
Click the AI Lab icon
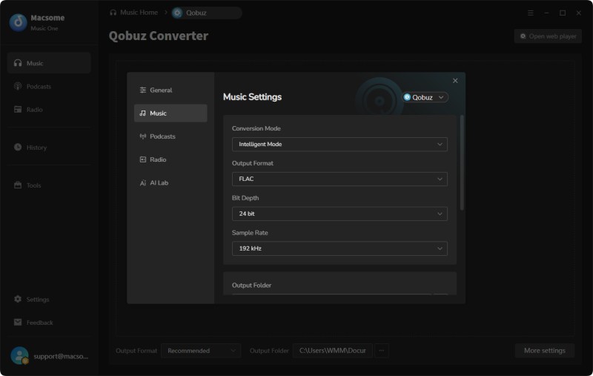pos(142,182)
